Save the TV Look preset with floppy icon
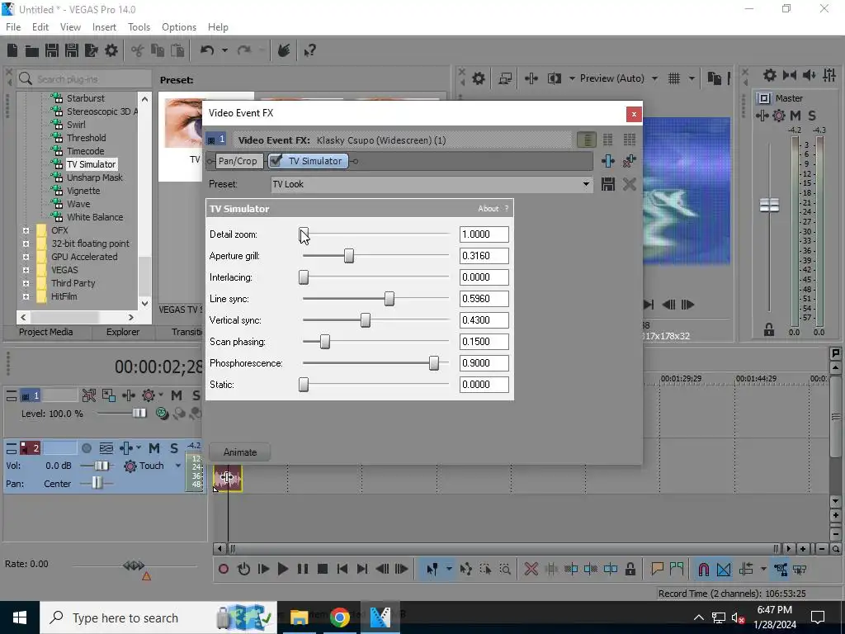 click(x=608, y=184)
